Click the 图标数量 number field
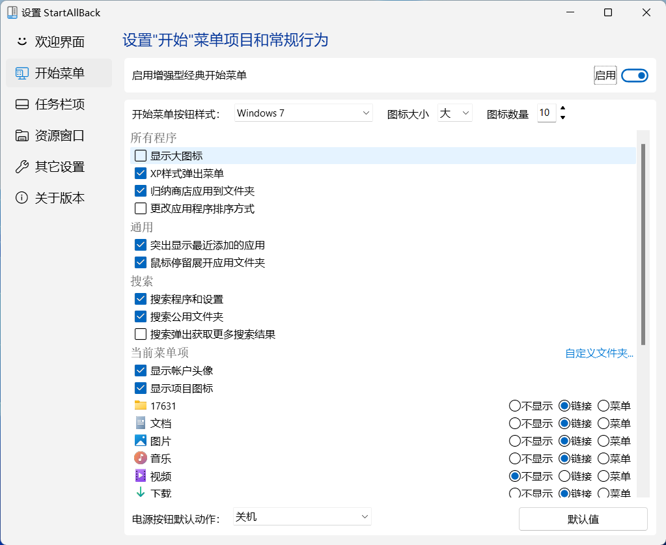Viewport: 666px width, 545px height. [546, 113]
